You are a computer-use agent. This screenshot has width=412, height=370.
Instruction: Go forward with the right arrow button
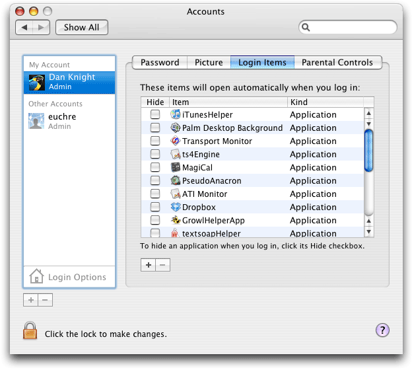pos(41,27)
